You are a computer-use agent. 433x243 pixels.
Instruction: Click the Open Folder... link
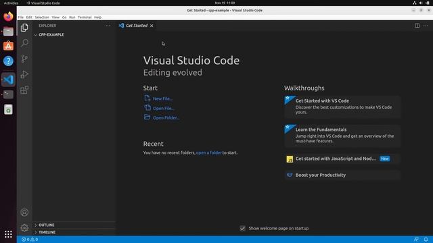point(166,117)
